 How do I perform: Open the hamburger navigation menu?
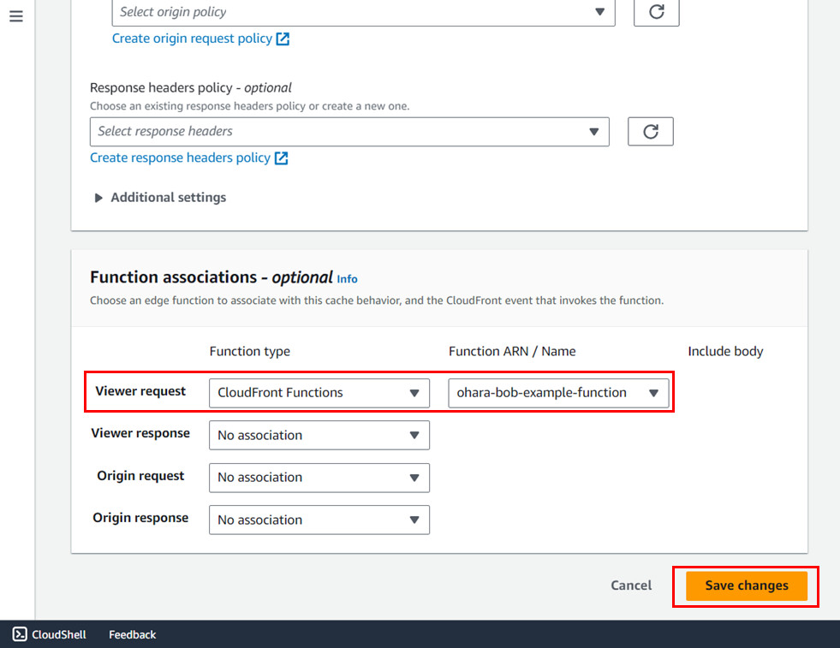click(x=15, y=16)
